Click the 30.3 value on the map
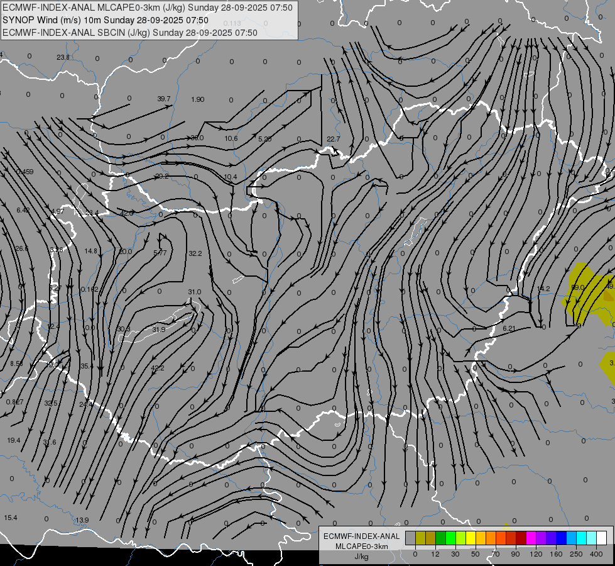Image resolution: width=615 pixels, height=566 pixels. click(124, 329)
